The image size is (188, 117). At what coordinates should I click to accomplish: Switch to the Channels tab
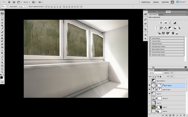pyautogui.click(x=158, y=70)
